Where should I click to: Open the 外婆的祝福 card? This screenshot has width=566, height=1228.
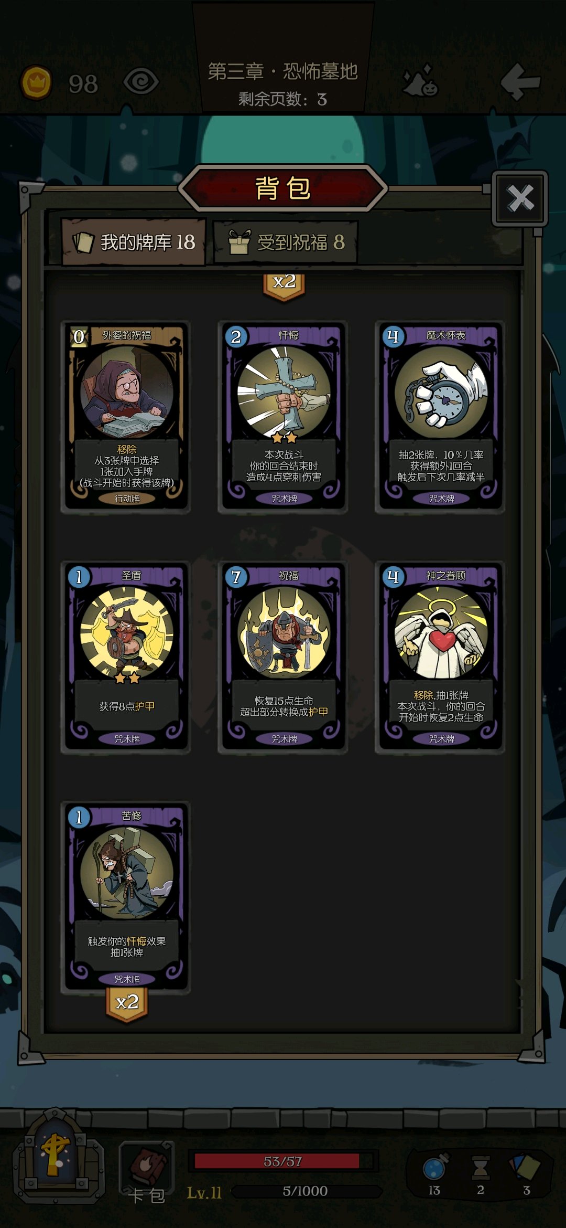[x=126, y=417]
